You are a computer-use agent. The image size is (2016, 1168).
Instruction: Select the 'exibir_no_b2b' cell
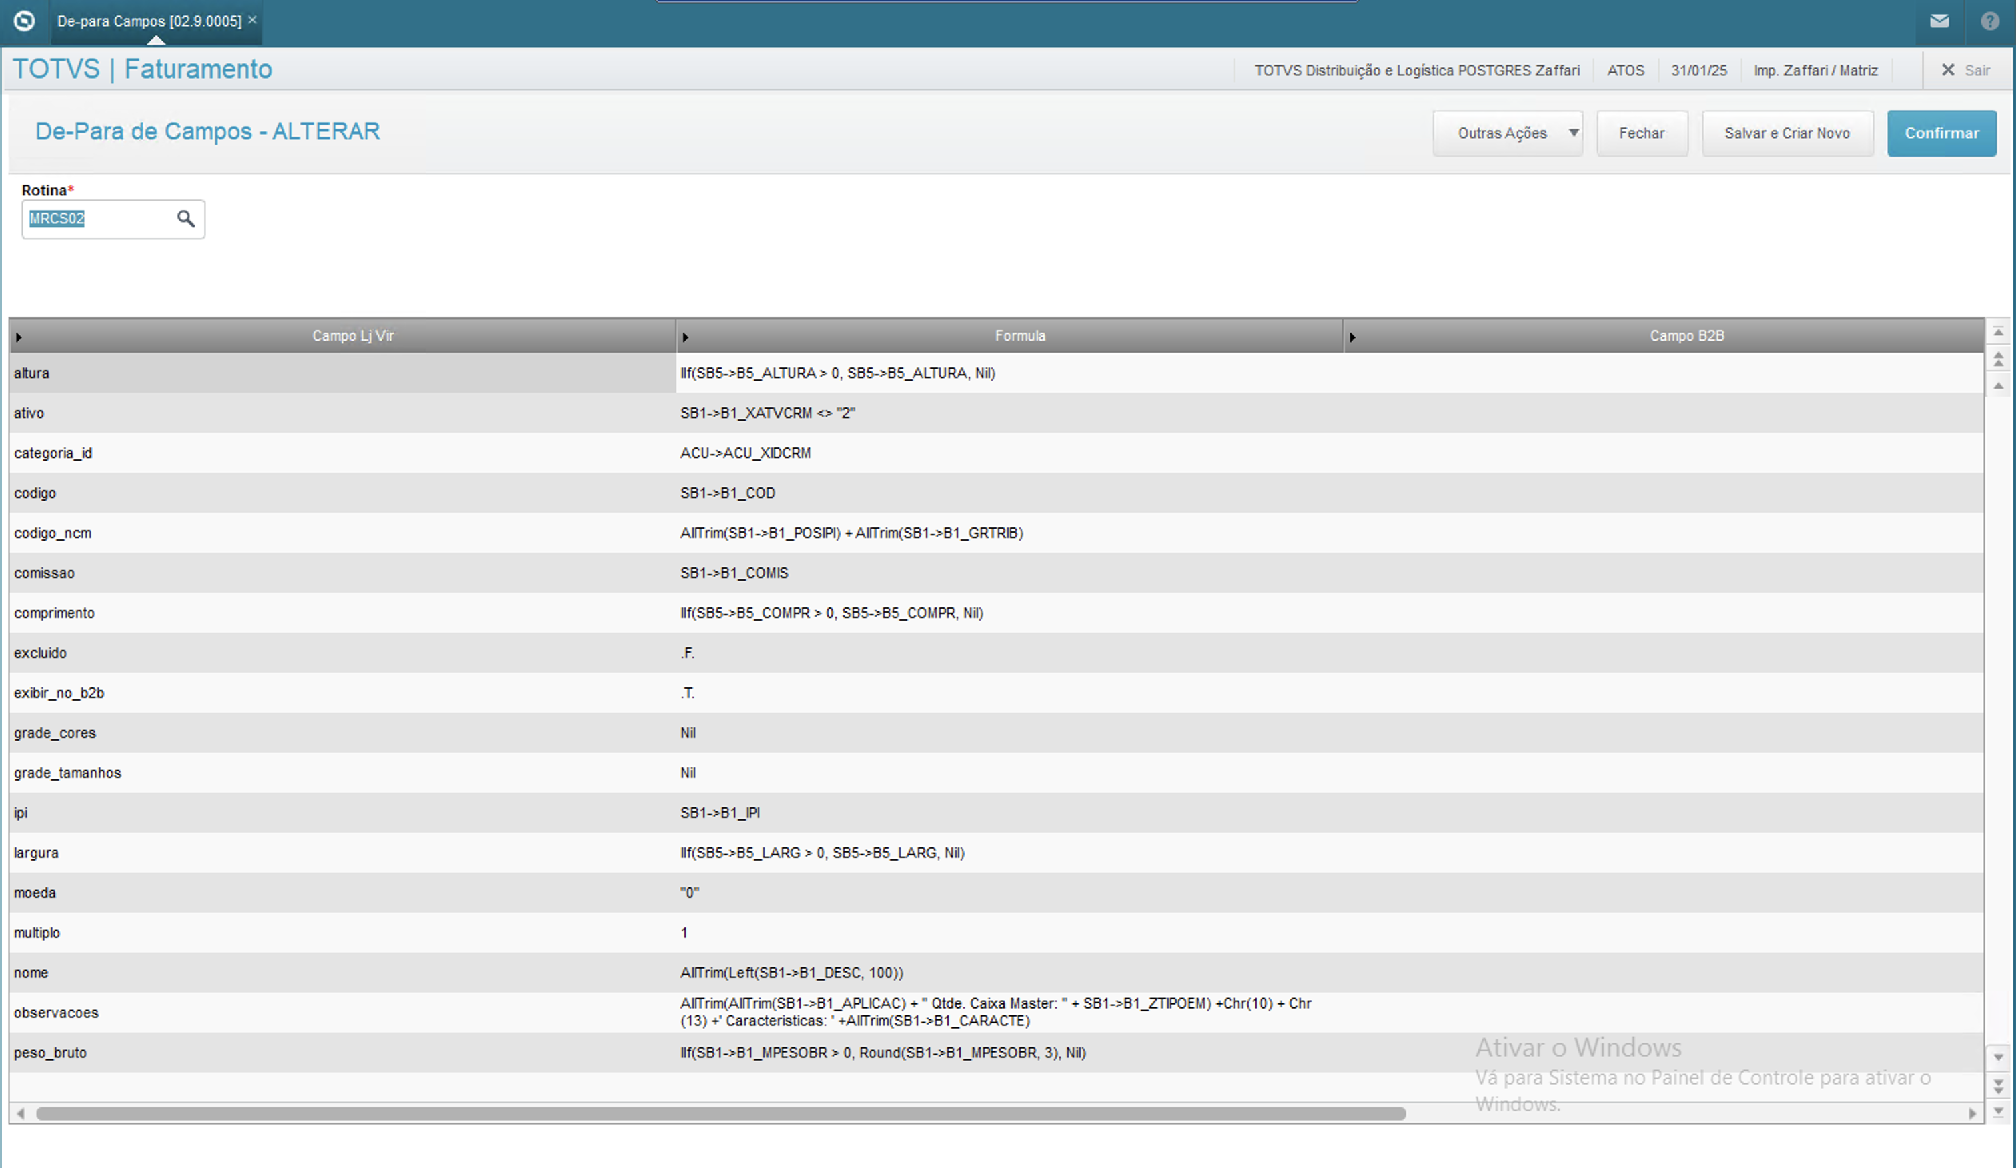coord(342,692)
